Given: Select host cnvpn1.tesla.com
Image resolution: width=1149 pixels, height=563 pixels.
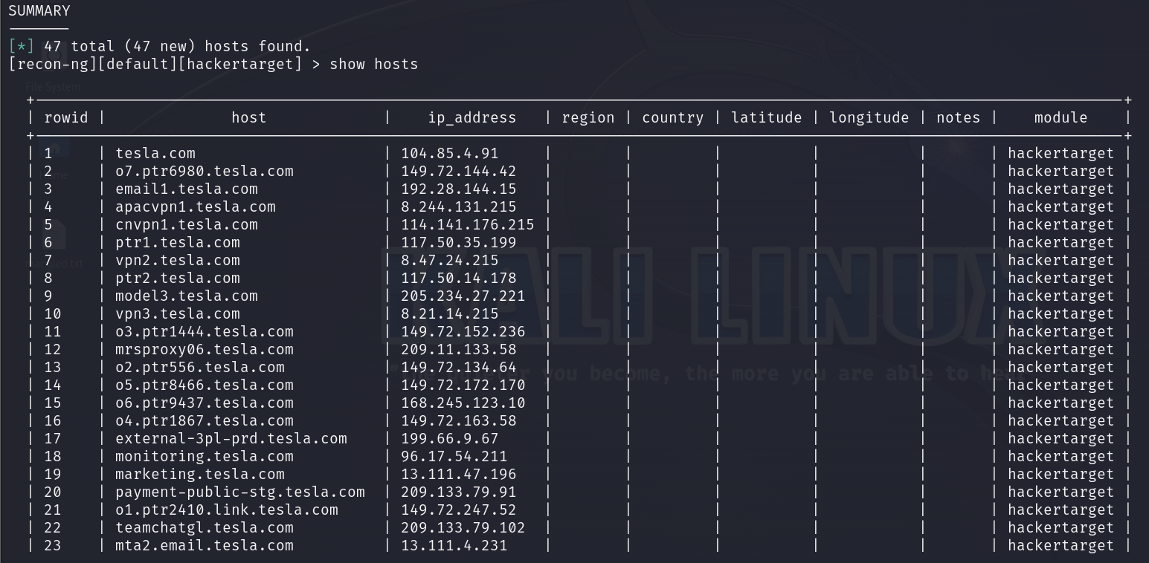Looking at the screenshot, I should tap(187, 224).
